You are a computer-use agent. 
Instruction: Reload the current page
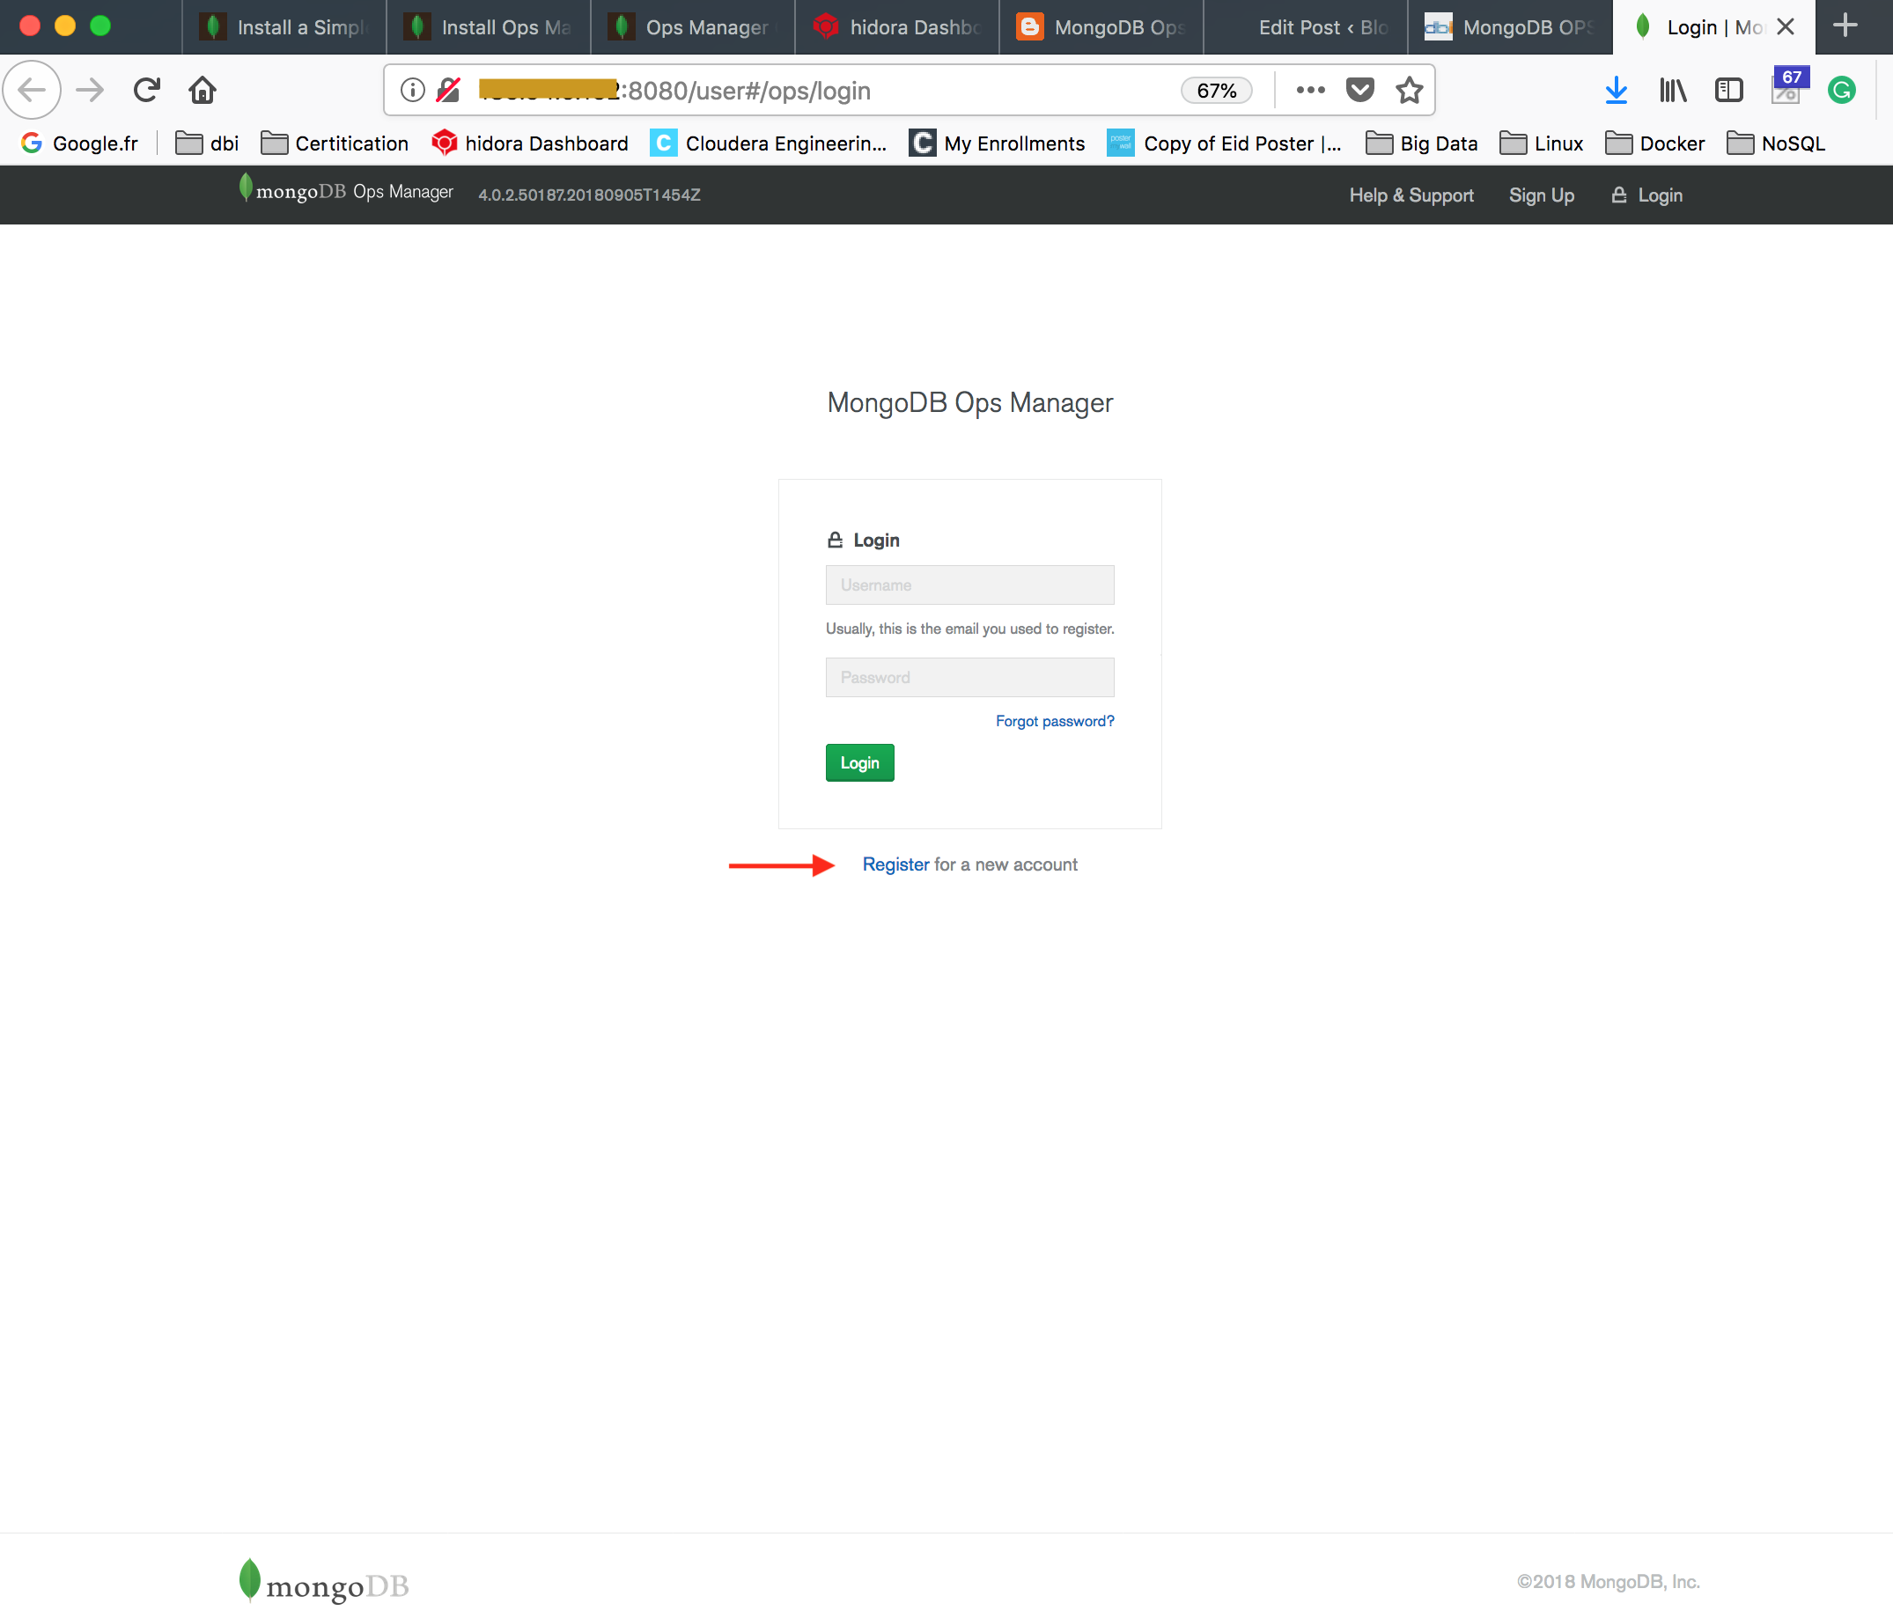[146, 90]
